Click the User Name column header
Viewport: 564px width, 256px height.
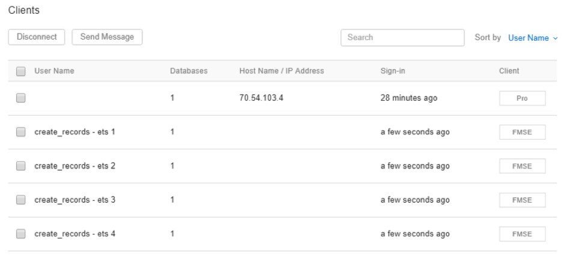coord(54,71)
